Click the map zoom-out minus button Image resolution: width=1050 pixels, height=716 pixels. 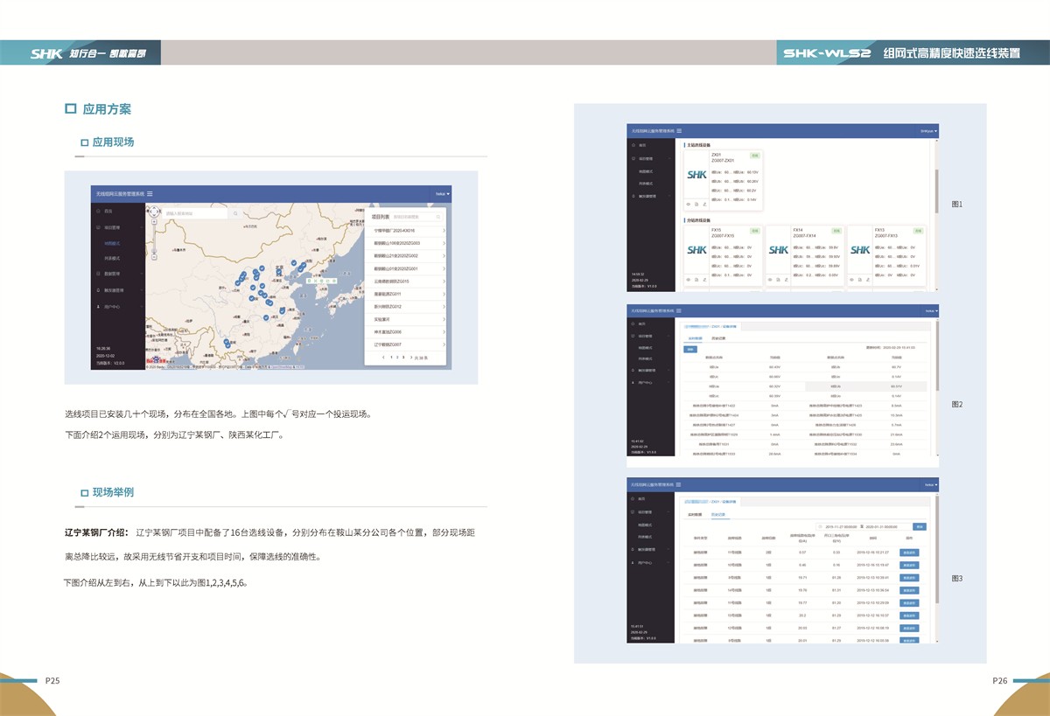point(154,257)
